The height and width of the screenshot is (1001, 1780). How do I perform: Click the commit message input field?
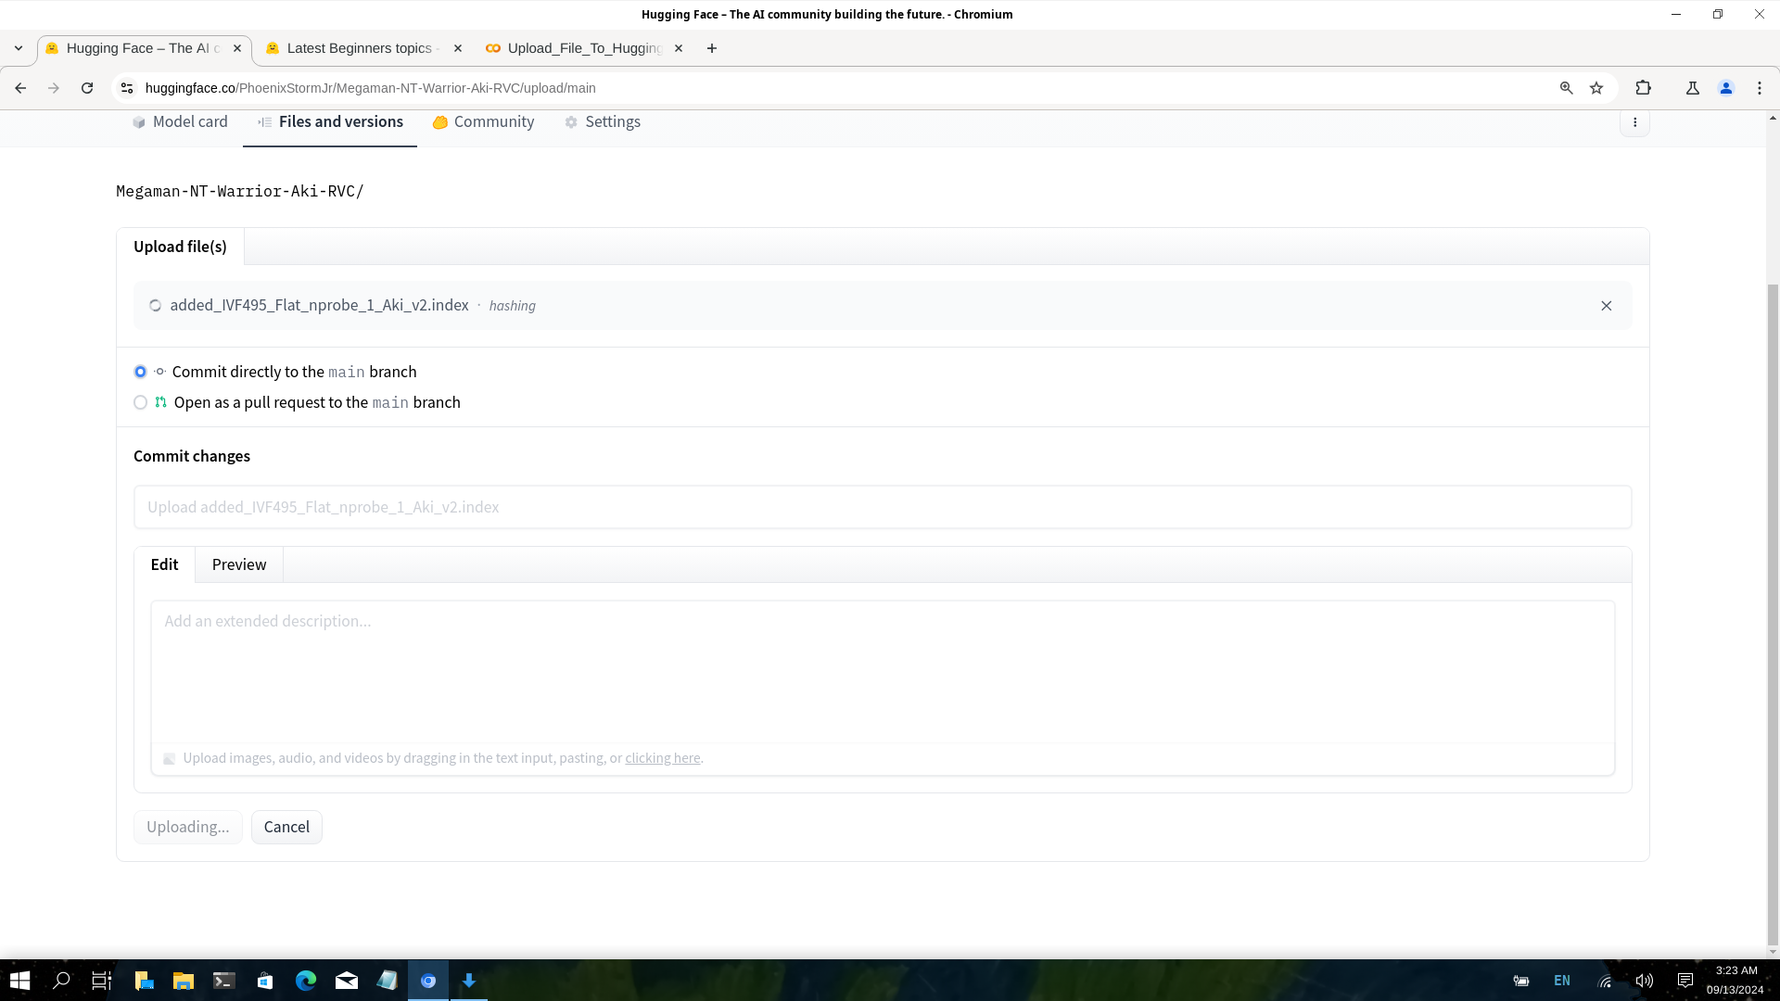click(x=883, y=506)
